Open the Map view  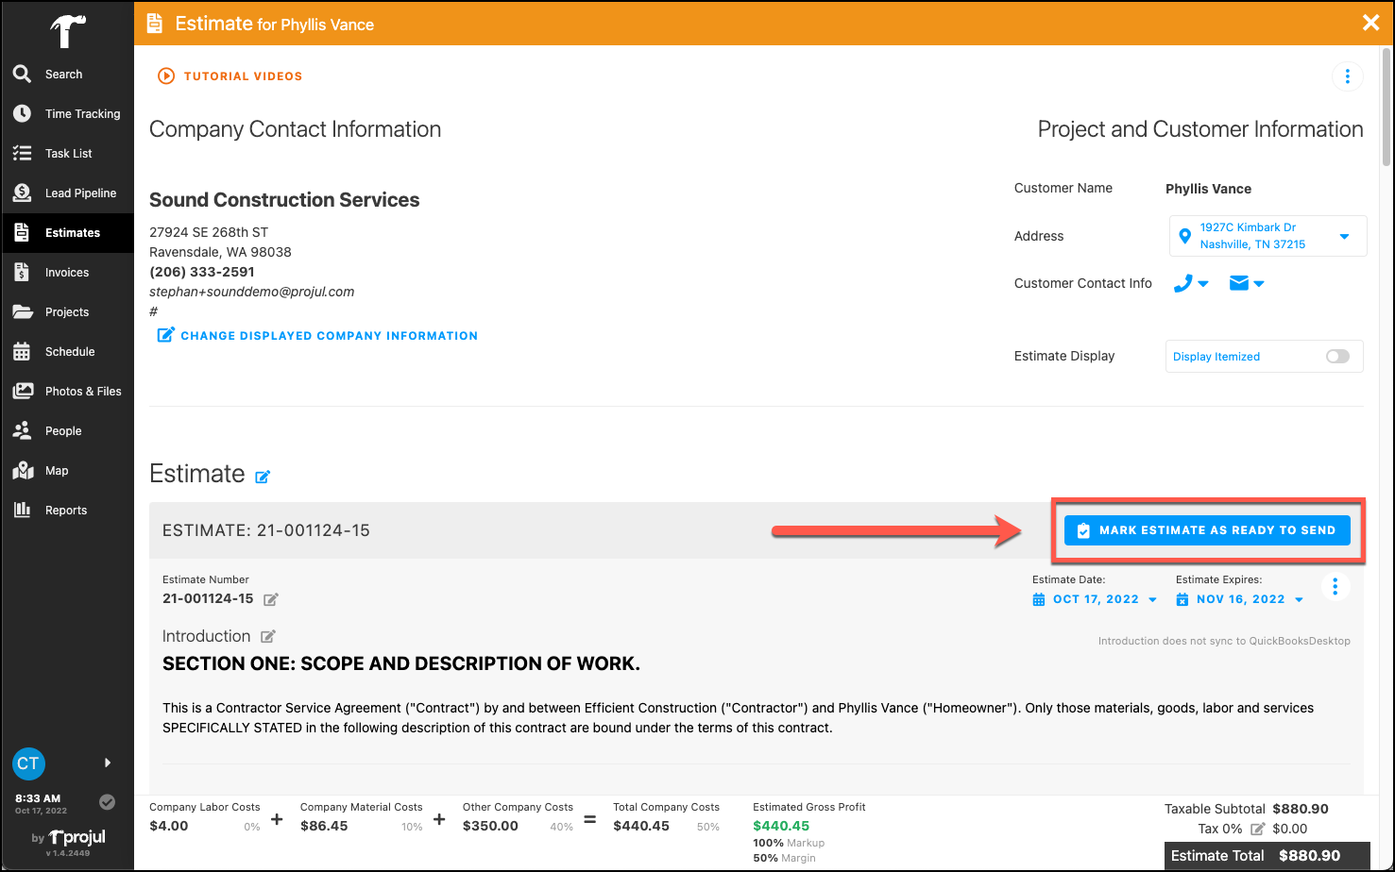tap(57, 470)
